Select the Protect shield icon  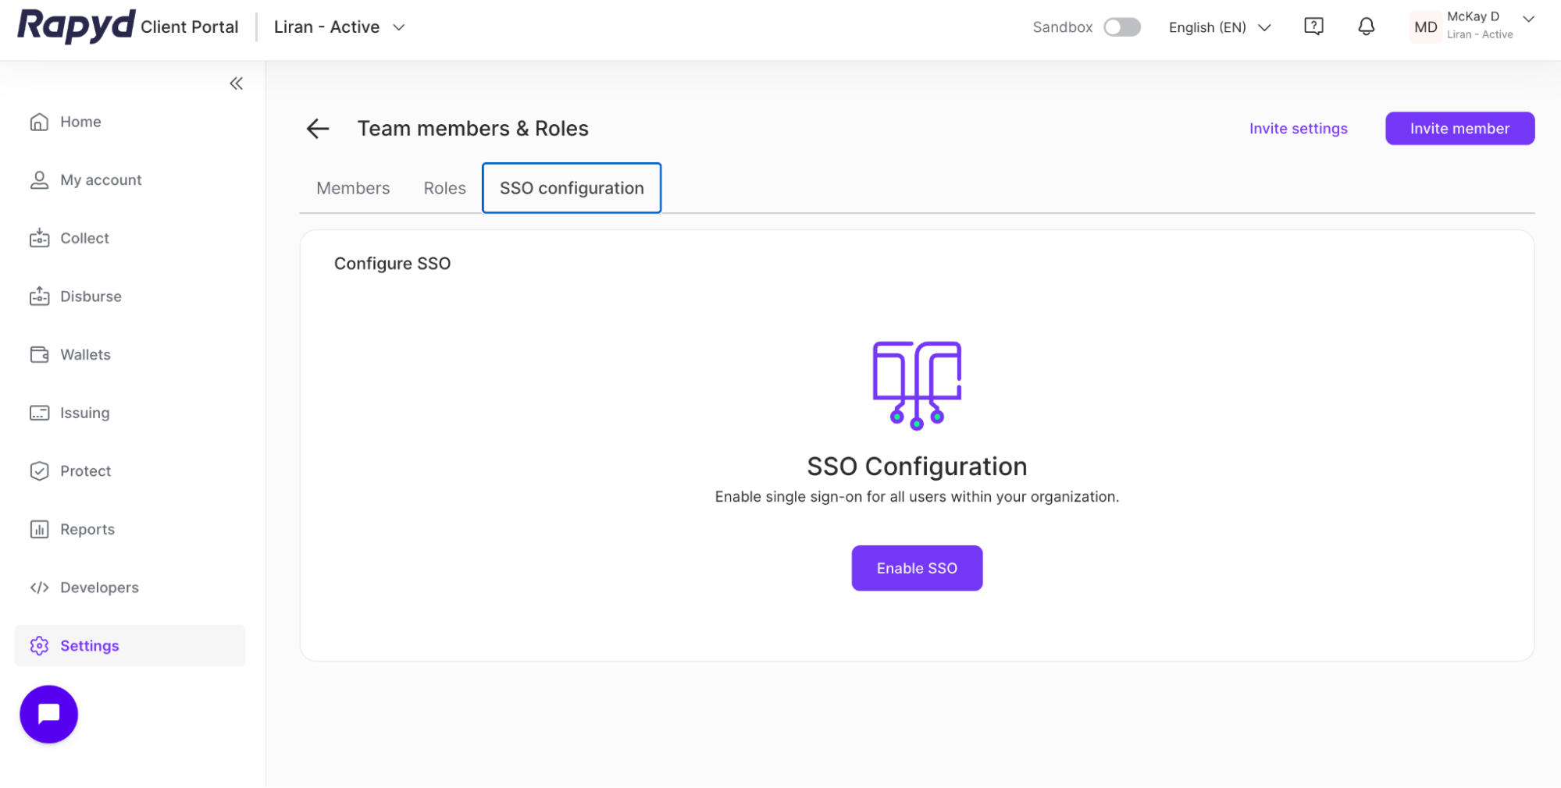pos(39,470)
